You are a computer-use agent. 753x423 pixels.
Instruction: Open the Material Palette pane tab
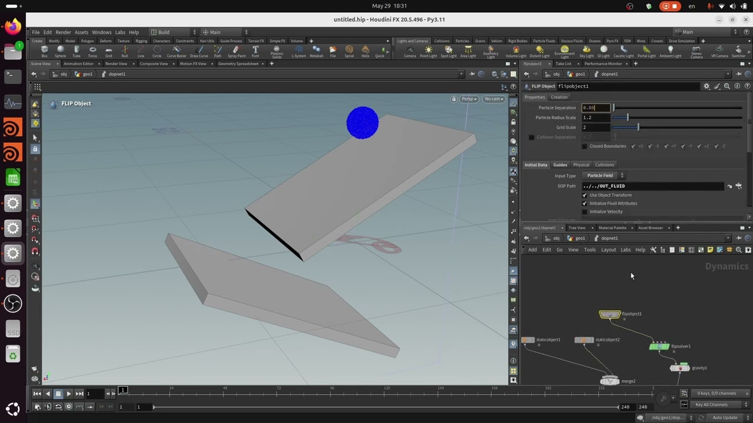(x=612, y=227)
